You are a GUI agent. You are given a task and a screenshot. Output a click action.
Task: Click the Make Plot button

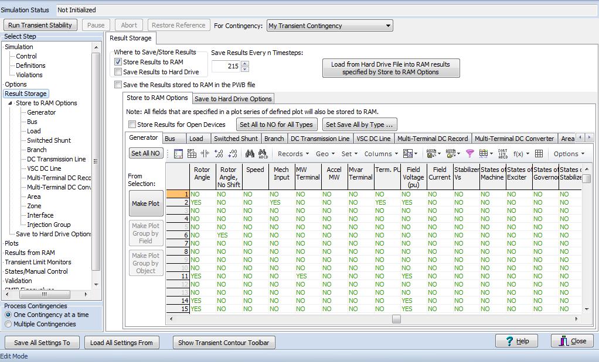[145, 204]
